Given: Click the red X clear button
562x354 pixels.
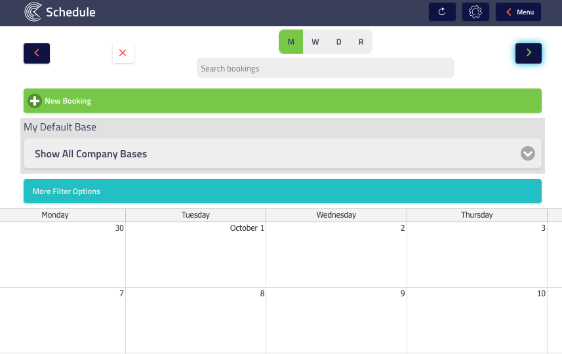Looking at the screenshot, I should (123, 53).
